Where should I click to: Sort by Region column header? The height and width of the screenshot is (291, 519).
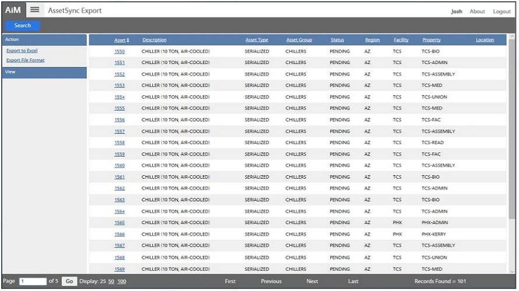tap(373, 40)
